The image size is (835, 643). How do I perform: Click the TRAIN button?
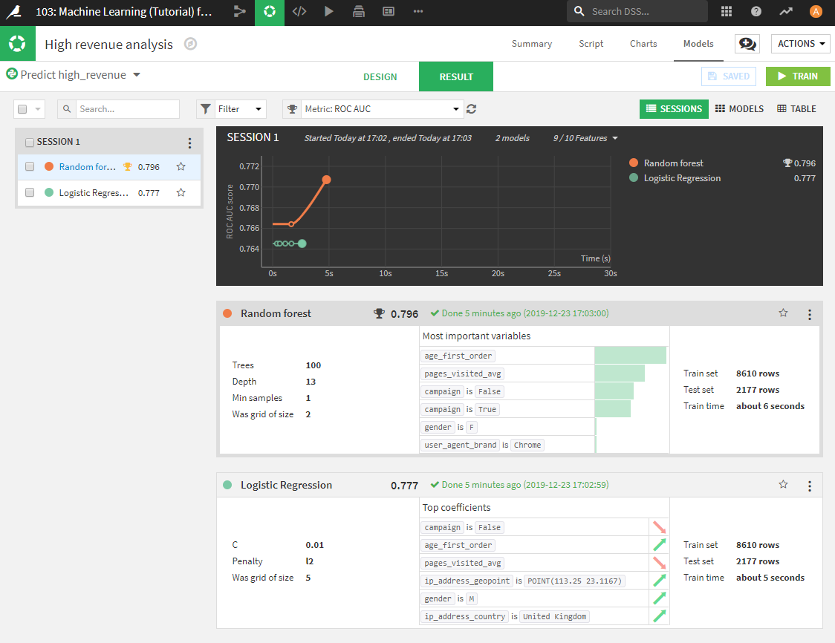798,76
